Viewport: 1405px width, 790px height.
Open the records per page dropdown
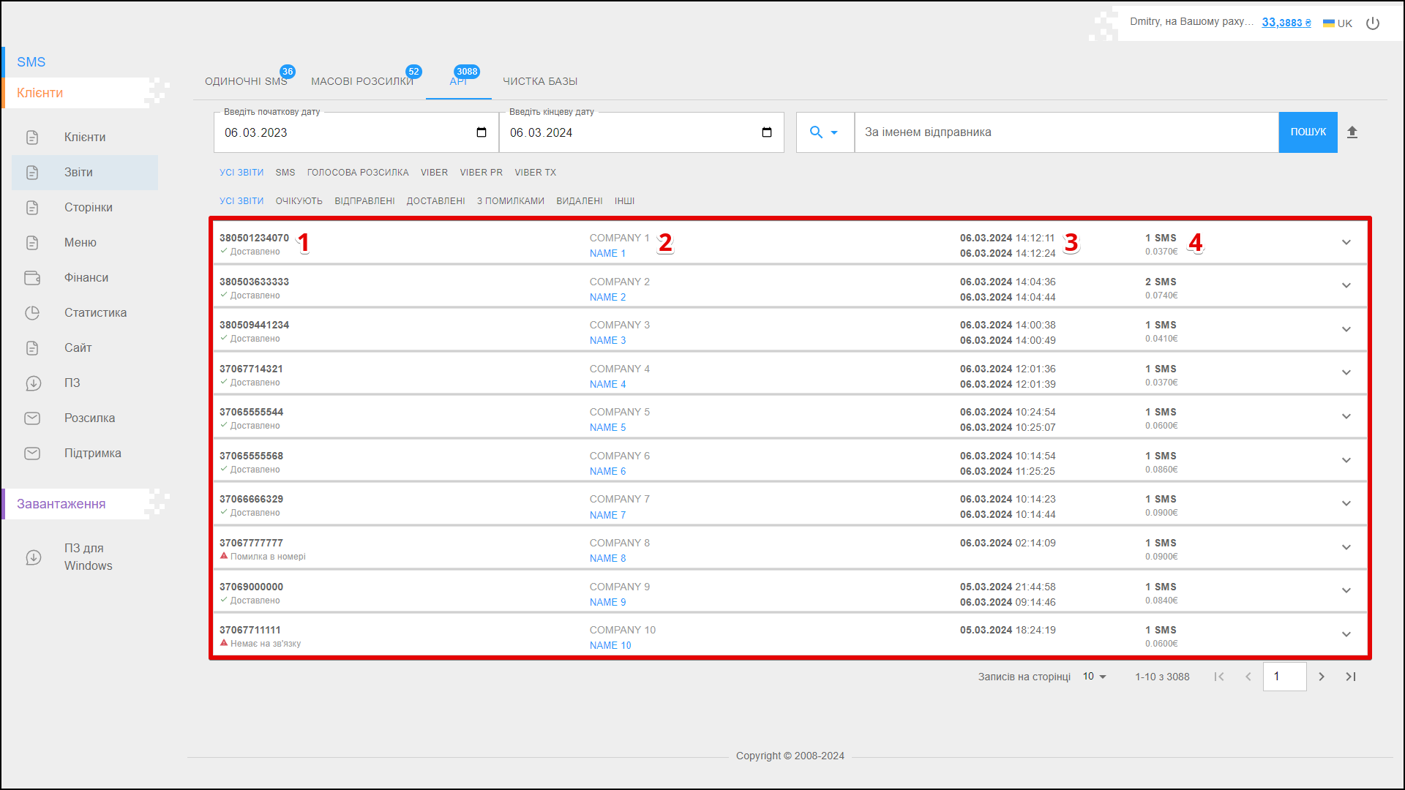pos(1095,677)
